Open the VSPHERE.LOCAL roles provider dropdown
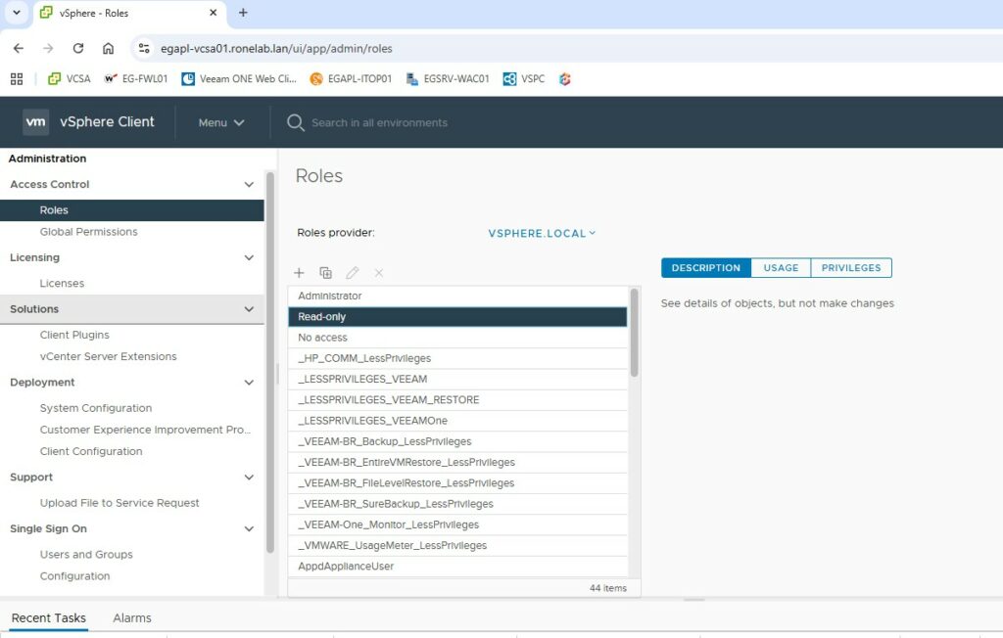This screenshot has width=1003, height=638. point(542,233)
